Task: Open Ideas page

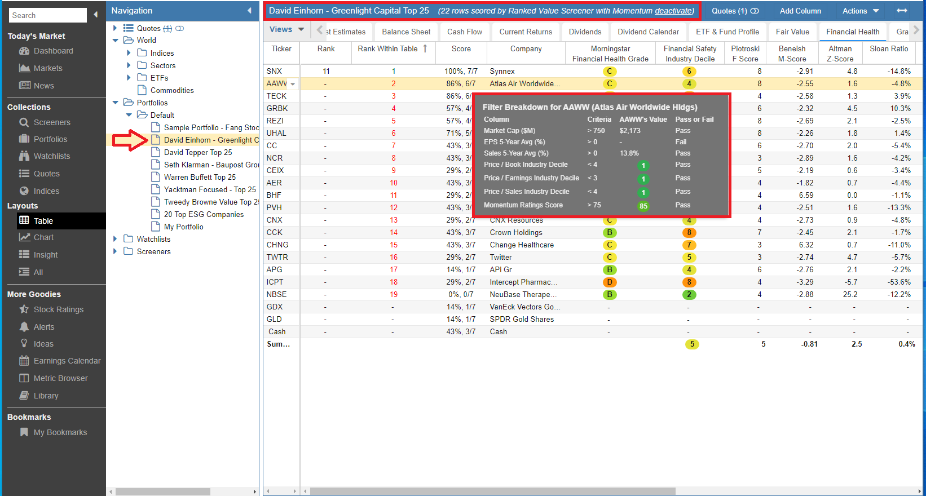Action: (43, 344)
